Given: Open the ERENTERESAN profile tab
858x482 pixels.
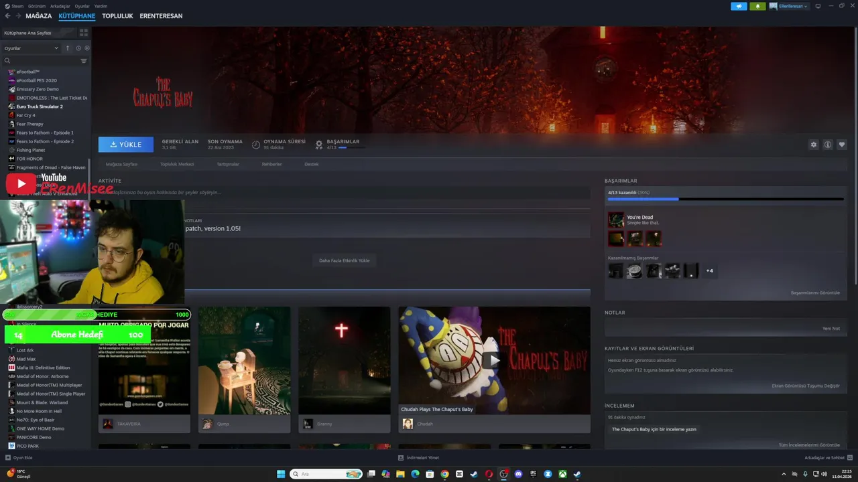Looking at the screenshot, I should coord(161,16).
